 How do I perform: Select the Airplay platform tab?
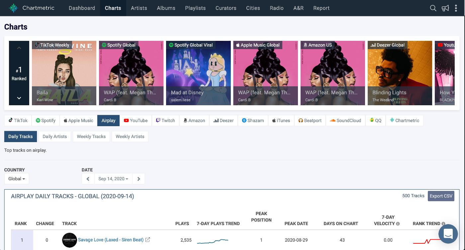pos(109,121)
